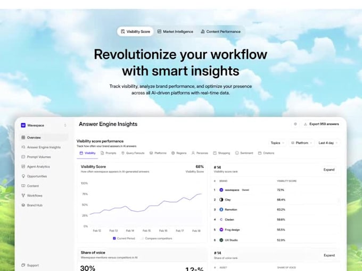Click the 52.9% score in UX Studio row

281,240
